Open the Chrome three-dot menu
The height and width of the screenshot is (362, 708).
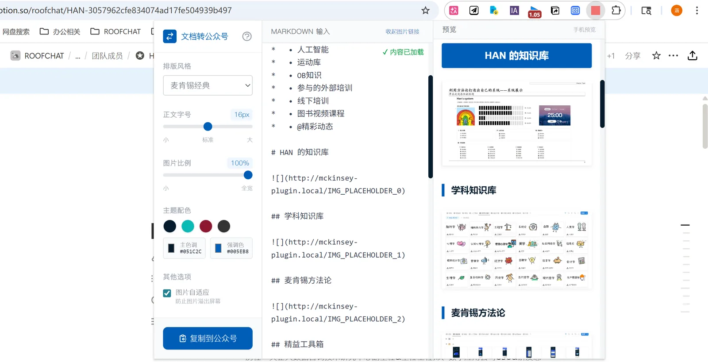coord(696,10)
